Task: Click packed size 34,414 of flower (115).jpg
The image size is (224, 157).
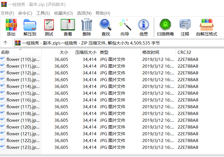Action: click(x=89, y=93)
